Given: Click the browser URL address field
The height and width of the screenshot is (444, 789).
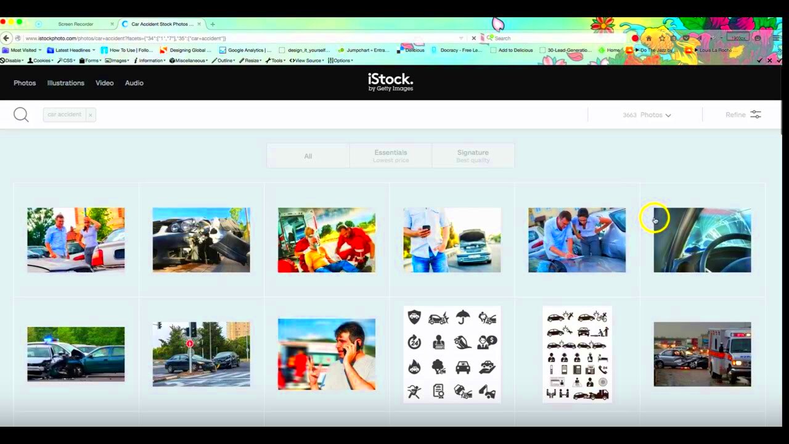Looking at the screenshot, I should (240, 38).
